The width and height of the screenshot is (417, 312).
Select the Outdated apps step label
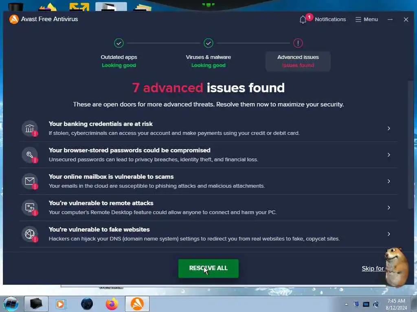click(119, 57)
